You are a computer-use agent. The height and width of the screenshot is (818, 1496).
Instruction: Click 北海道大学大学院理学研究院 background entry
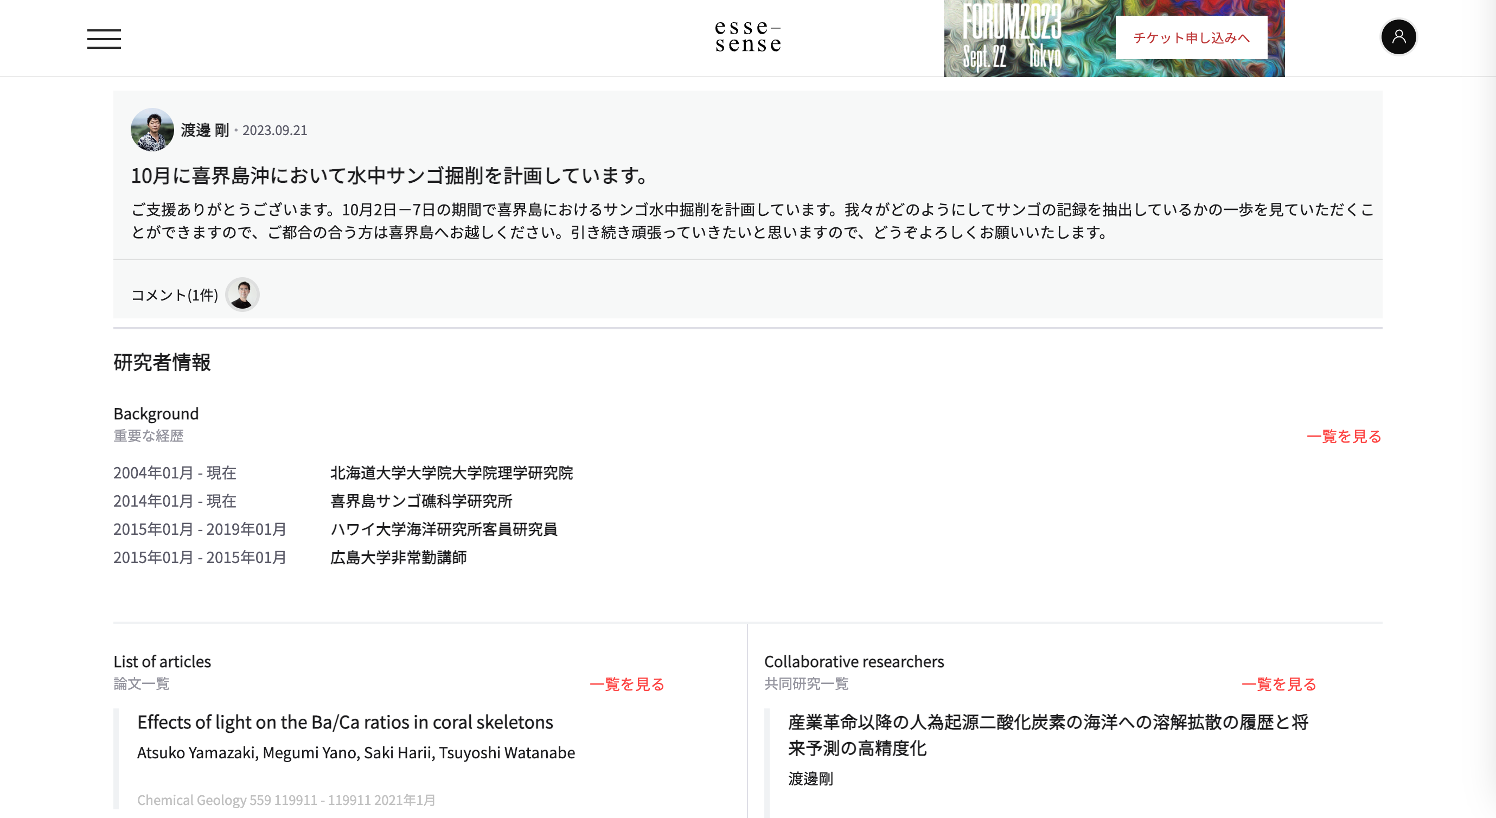click(x=451, y=473)
